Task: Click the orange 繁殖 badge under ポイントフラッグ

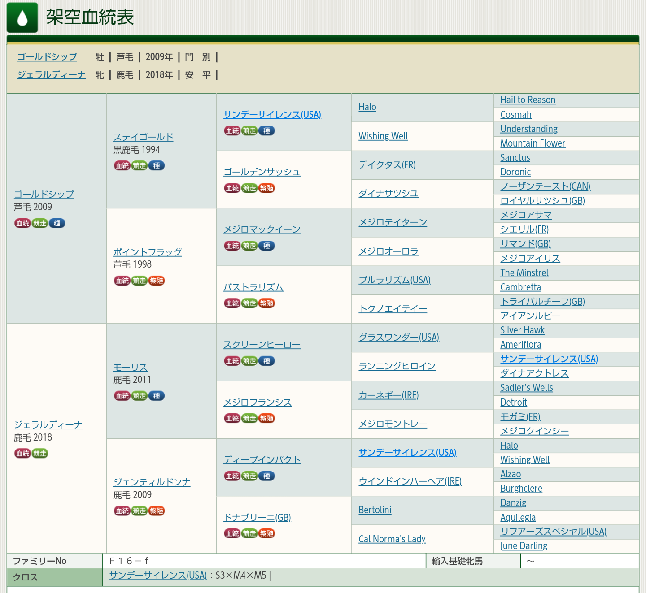Action: point(157,281)
